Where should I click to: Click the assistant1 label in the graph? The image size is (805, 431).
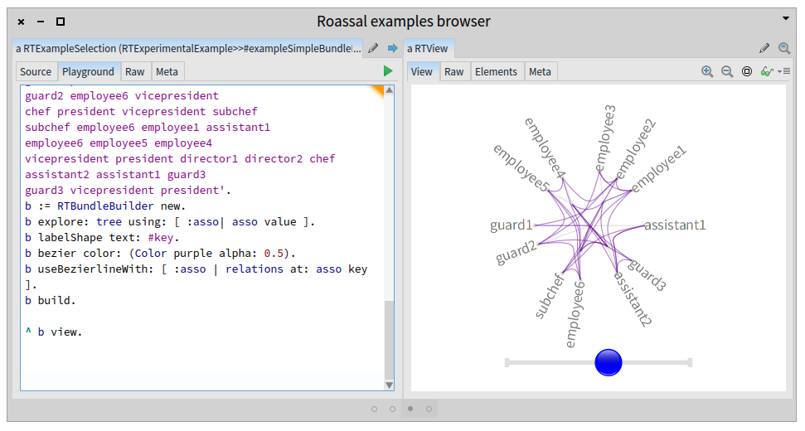[675, 225]
